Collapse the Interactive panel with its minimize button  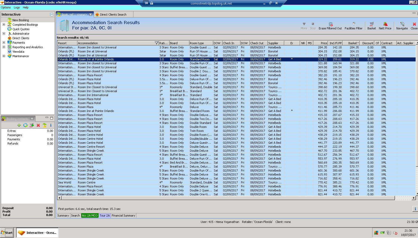[x=52, y=15]
